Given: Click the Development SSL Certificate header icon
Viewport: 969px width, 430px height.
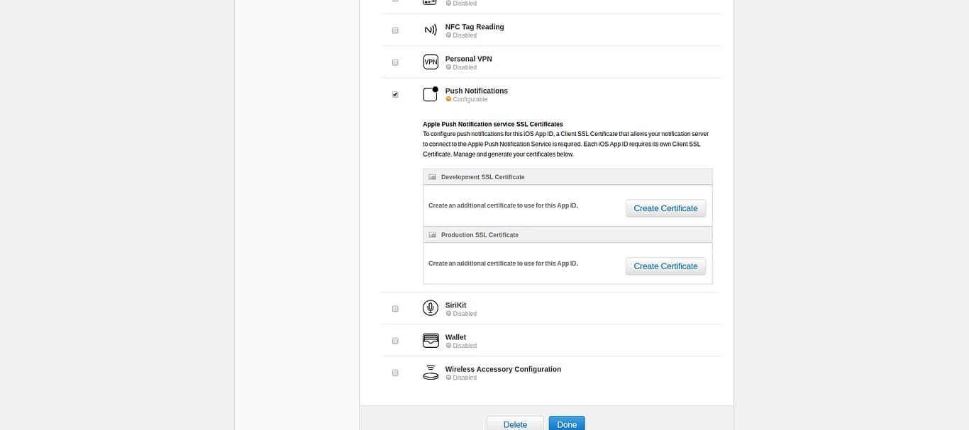Looking at the screenshot, I should click(432, 176).
